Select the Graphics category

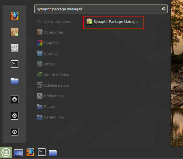click(48, 43)
